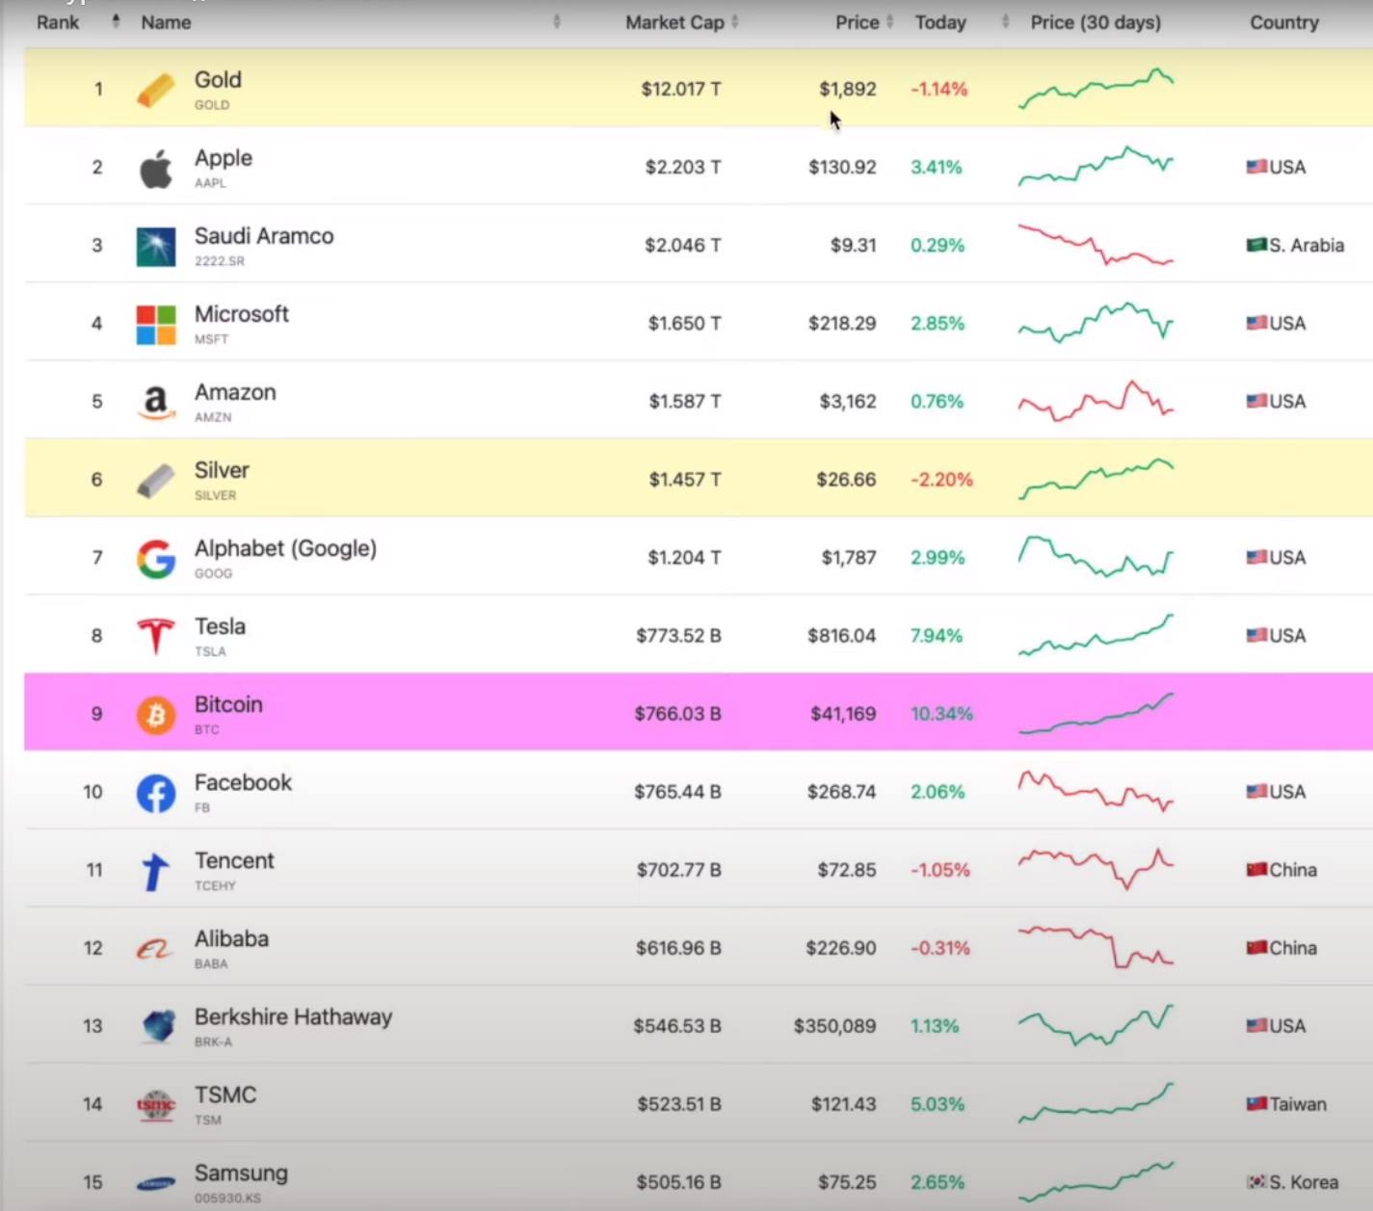
Task: Click Bitcoin's 30-day price chart
Action: click(x=1096, y=714)
